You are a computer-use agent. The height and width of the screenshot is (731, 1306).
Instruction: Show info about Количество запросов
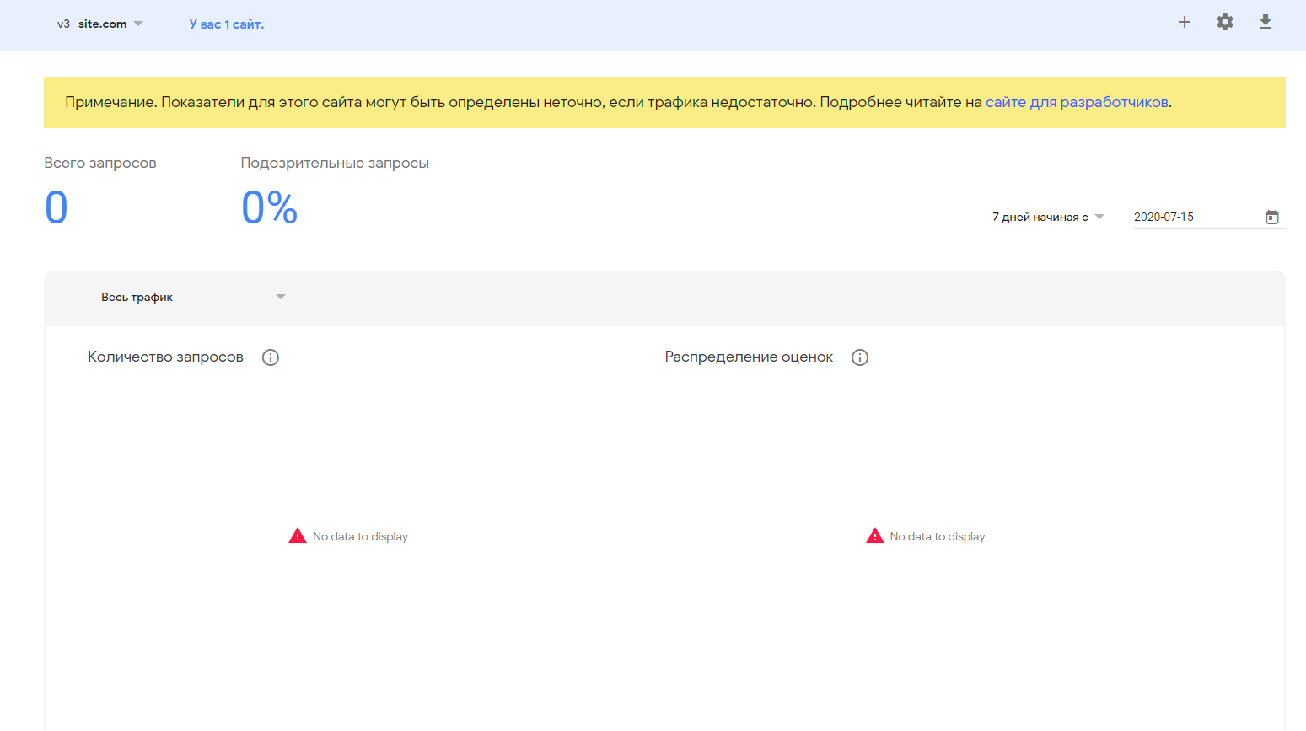271,357
